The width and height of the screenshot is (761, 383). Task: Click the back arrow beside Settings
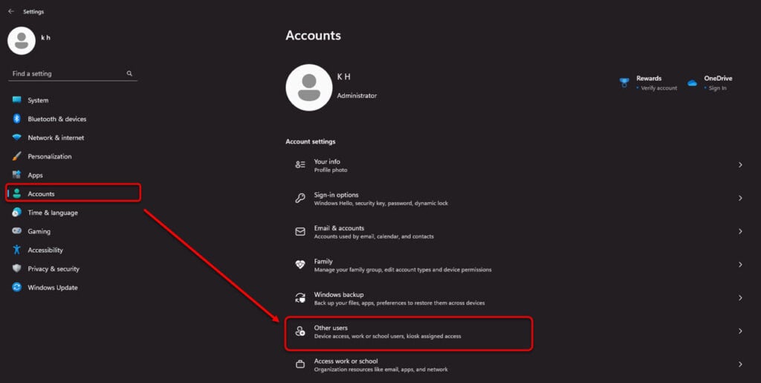(11, 11)
